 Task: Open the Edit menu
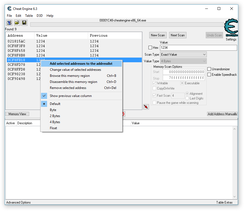(x=18, y=15)
